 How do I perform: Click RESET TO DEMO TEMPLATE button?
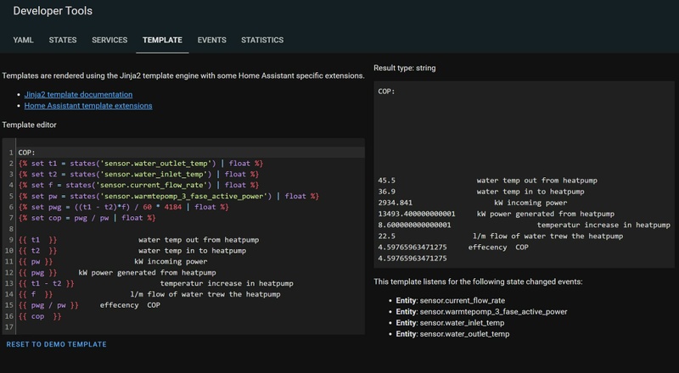click(56, 344)
